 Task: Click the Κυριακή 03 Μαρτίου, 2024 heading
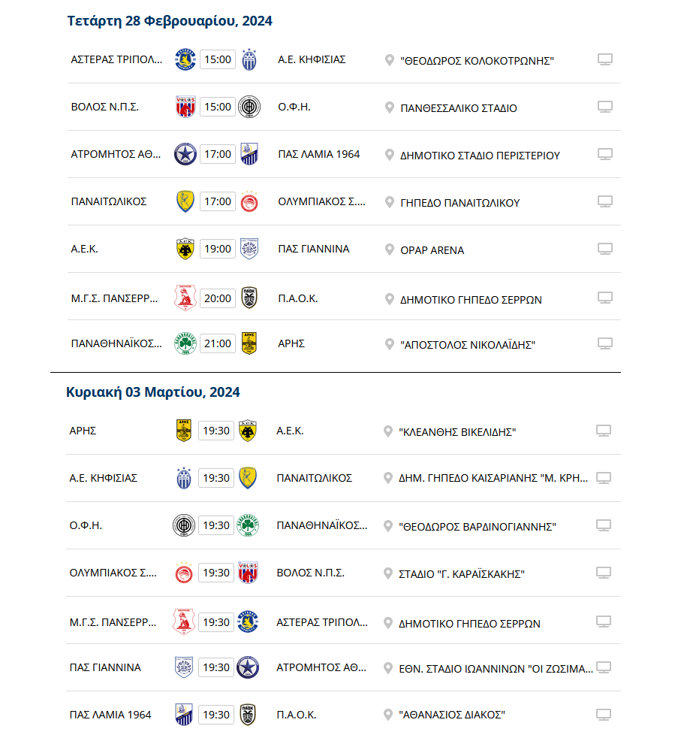153,392
